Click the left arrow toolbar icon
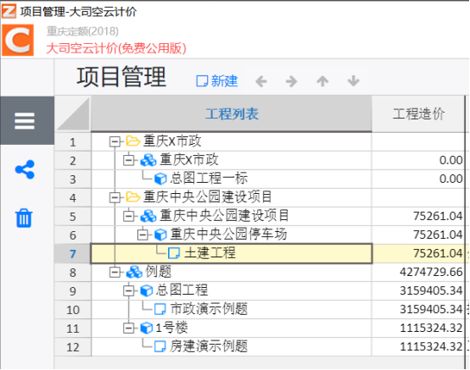The width and height of the screenshot is (470, 370). coord(261,81)
